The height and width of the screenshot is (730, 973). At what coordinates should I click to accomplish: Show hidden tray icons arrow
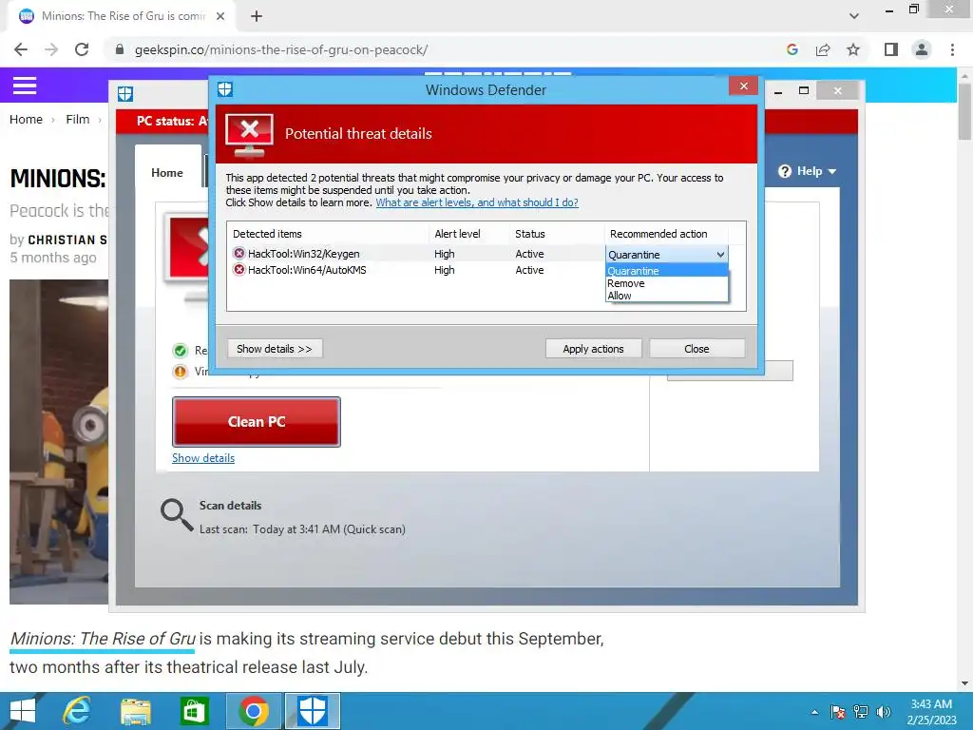point(814,713)
